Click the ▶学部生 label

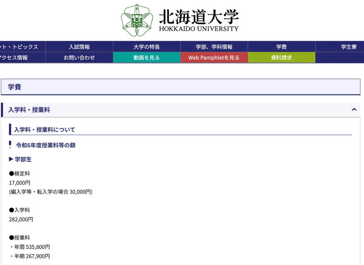(x=20, y=159)
